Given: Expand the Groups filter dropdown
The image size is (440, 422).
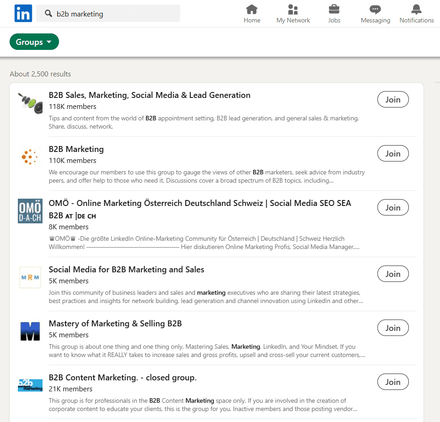Looking at the screenshot, I should pyautogui.click(x=34, y=42).
